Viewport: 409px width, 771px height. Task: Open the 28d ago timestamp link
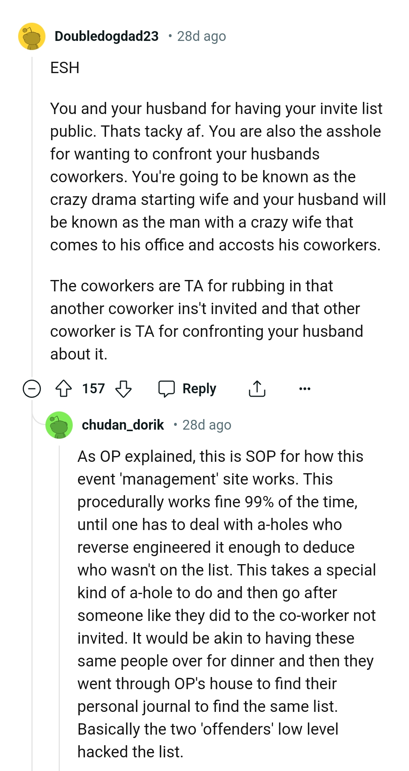coord(201,36)
